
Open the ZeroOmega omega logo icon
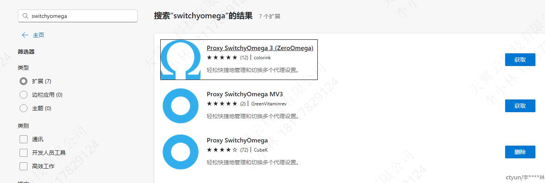(181, 60)
